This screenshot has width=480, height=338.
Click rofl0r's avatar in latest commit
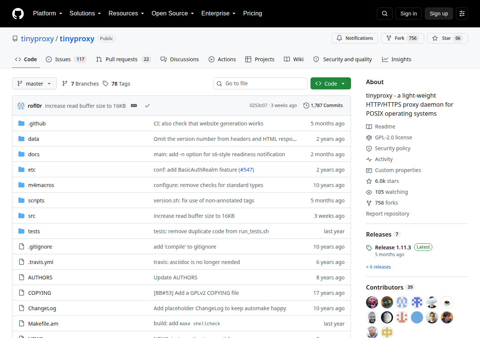[x=21, y=106]
